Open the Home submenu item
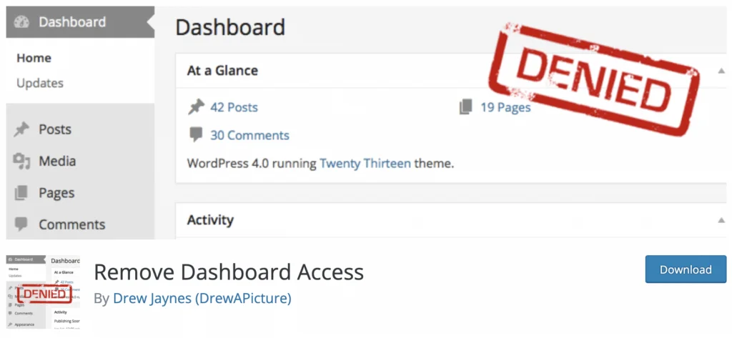The image size is (732, 338). click(34, 59)
